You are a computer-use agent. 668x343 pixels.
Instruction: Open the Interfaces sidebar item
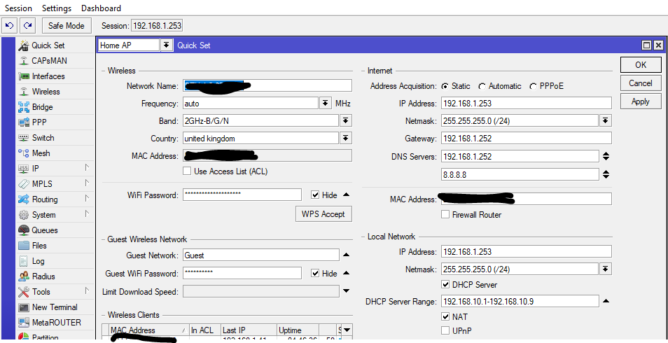point(54,76)
